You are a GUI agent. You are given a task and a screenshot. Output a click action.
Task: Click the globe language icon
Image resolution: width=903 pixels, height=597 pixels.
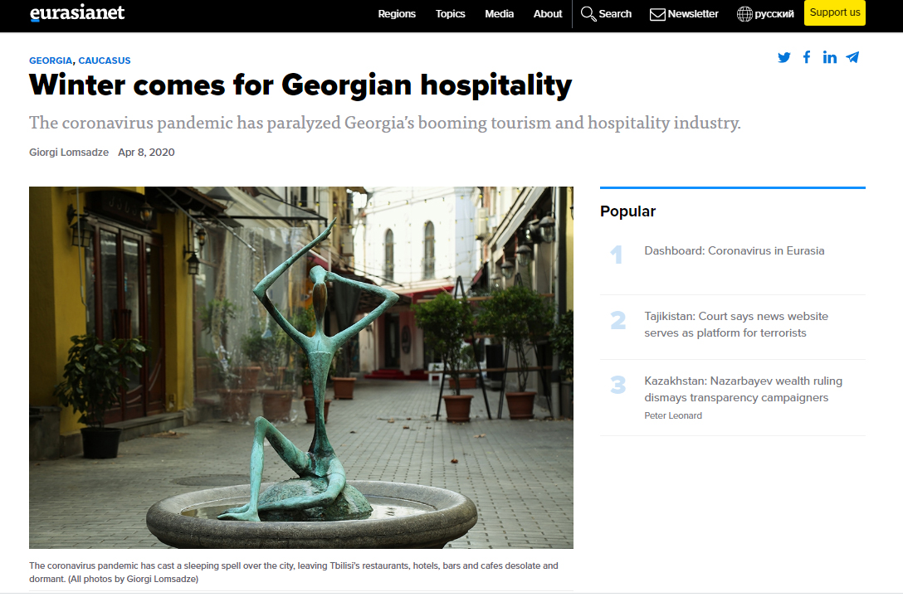[744, 14]
